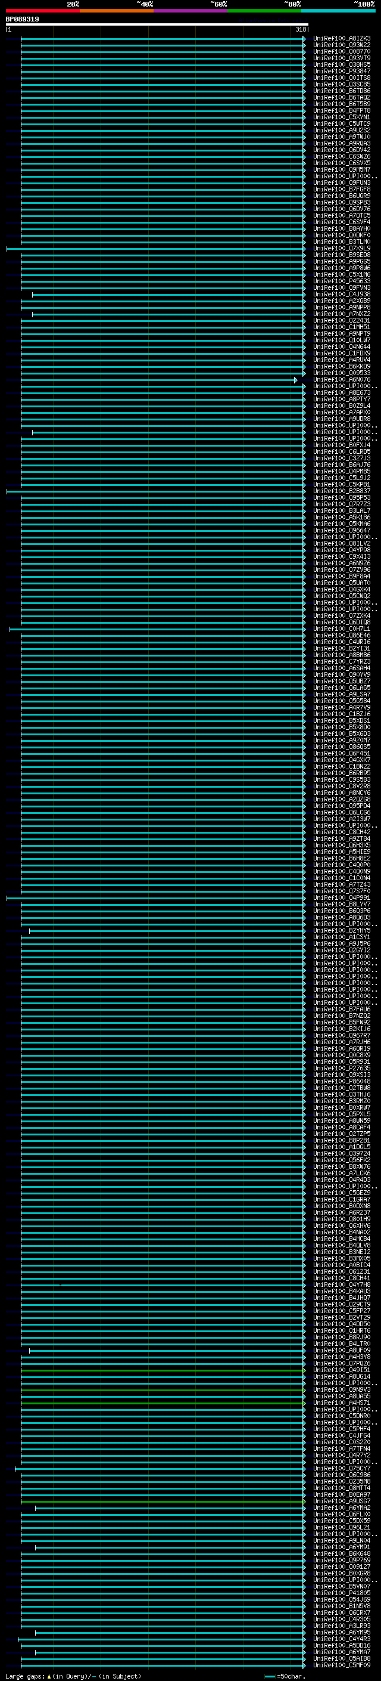Image resolution: width=381 pixels, height=1681 pixels.
Task: Open hit UniRef100_Q6DI08
Action: pyautogui.click(x=342, y=622)
